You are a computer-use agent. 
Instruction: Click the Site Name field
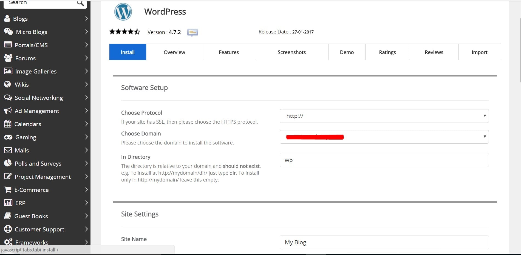pyautogui.click(x=384, y=242)
